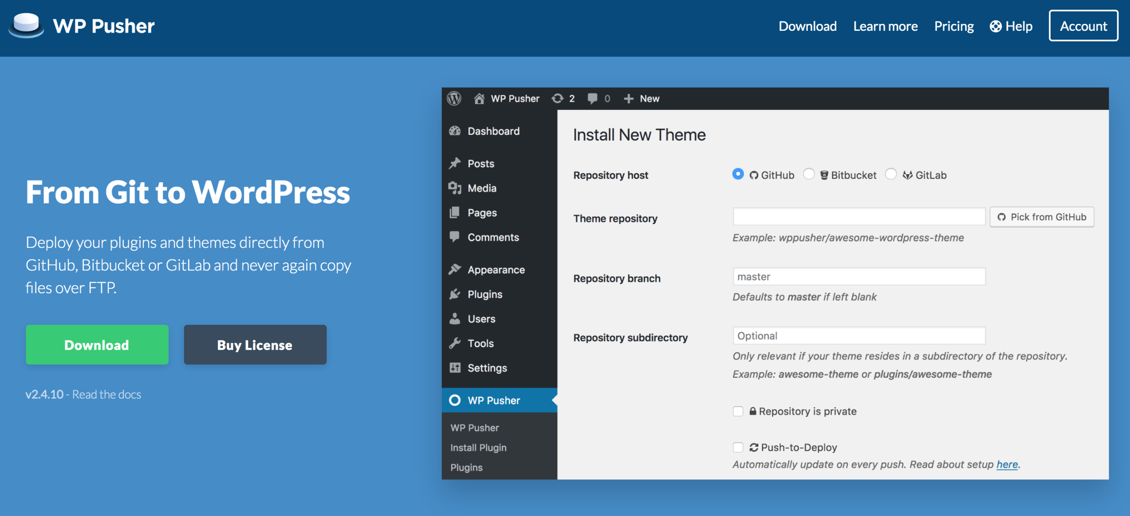Open the Pricing menu item in header
The width and height of the screenshot is (1130, 516).
[x=953, y=26]
